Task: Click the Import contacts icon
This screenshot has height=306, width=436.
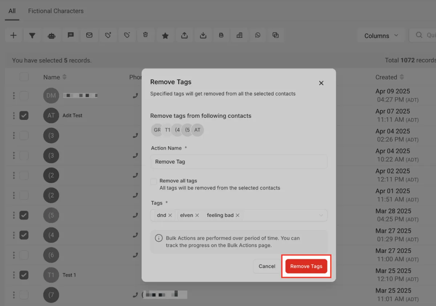Action: tap(203, 35)
